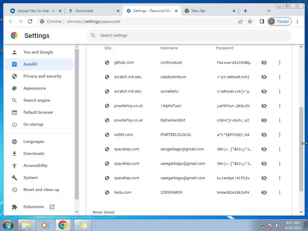308x231 pixels.
Task: Share this page using the share icon
Action: (240, 21)
